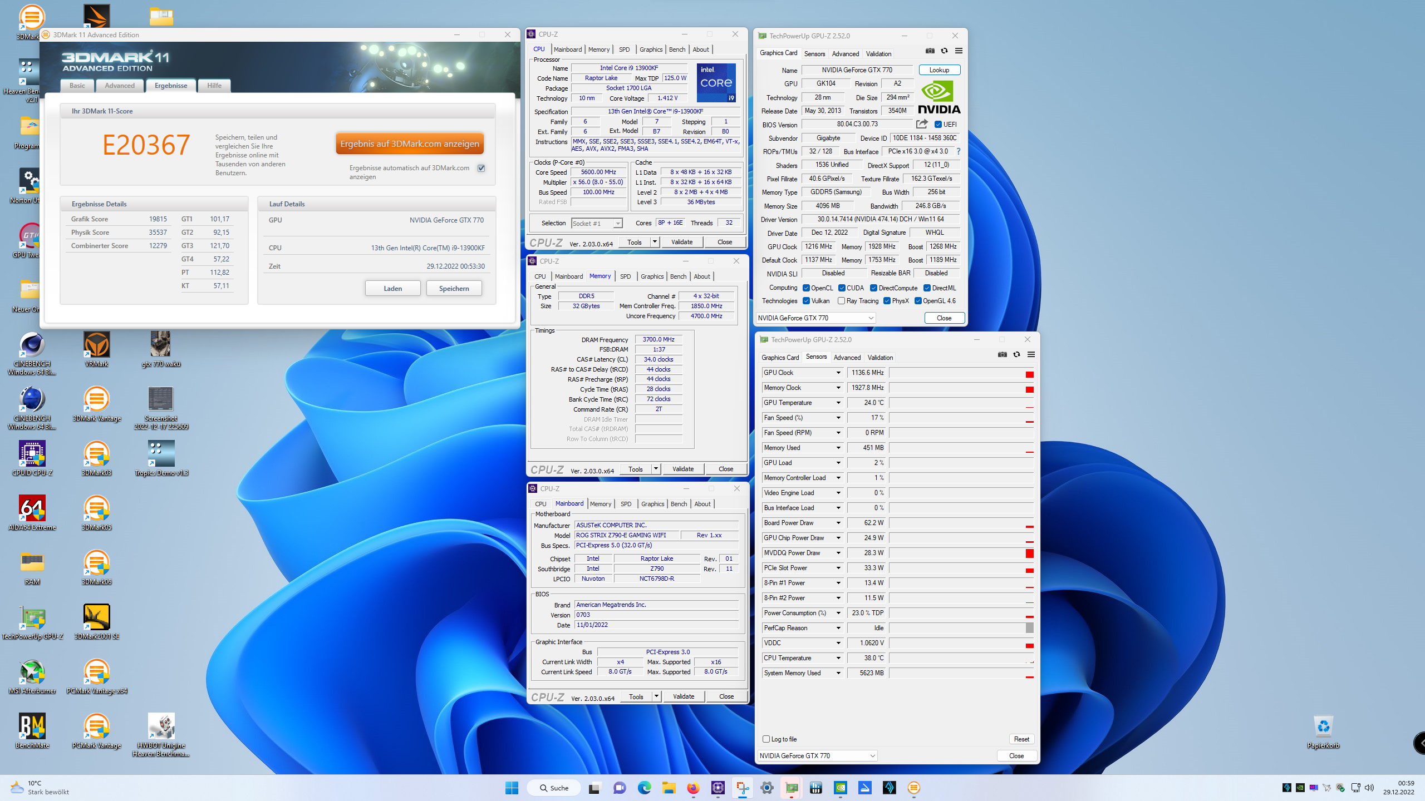Open the Advanced tab in GPU-Z Graphics Card window
Image resolution: width=1425 pixels, height=801 pixels.
point(846,54)
